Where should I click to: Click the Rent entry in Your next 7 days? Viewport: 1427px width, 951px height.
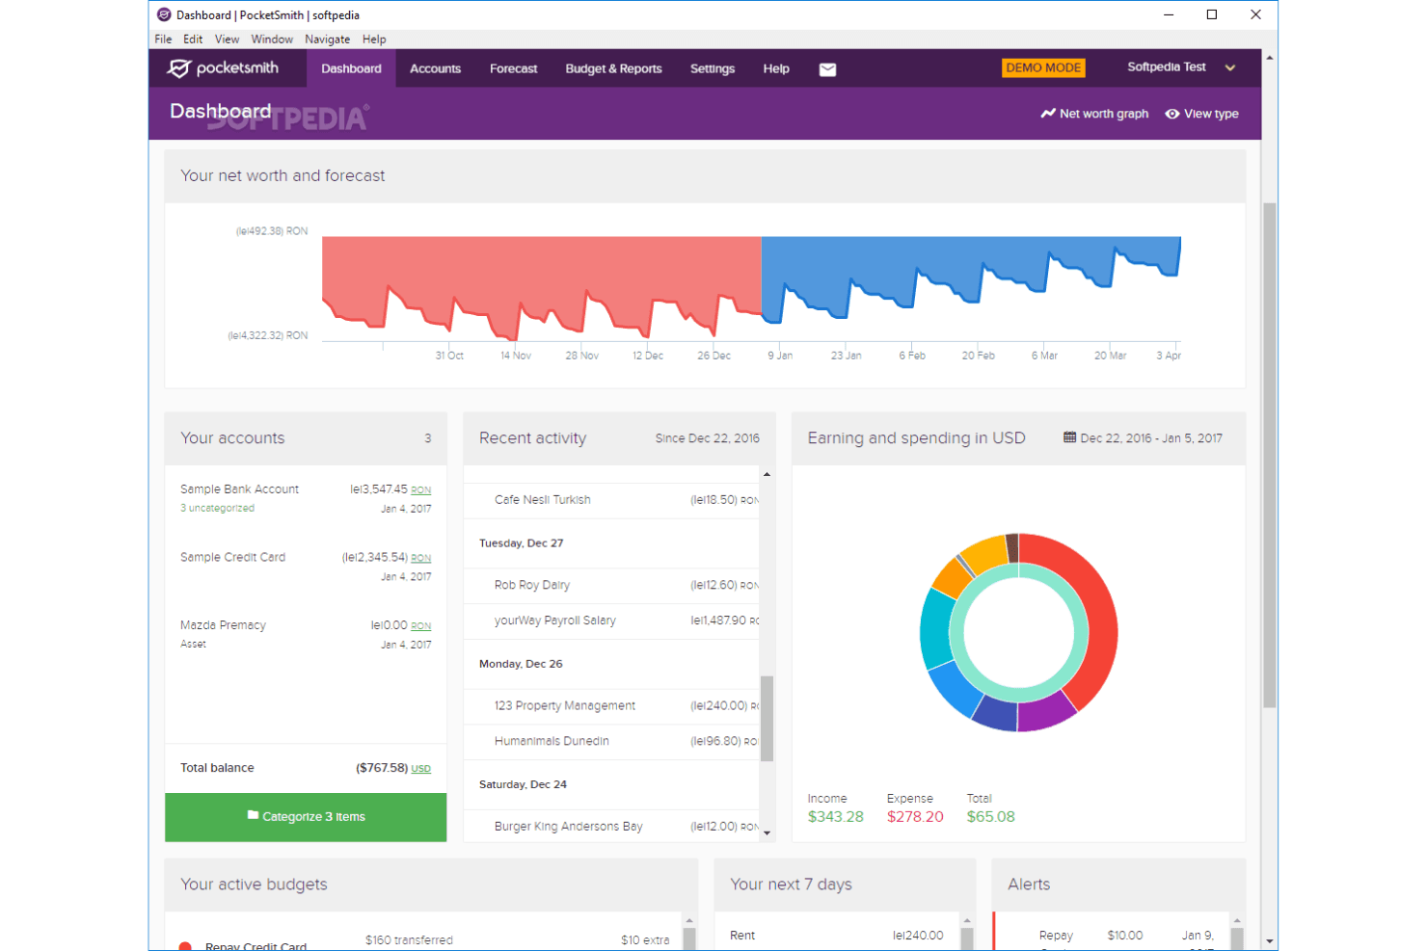(837, 936)
